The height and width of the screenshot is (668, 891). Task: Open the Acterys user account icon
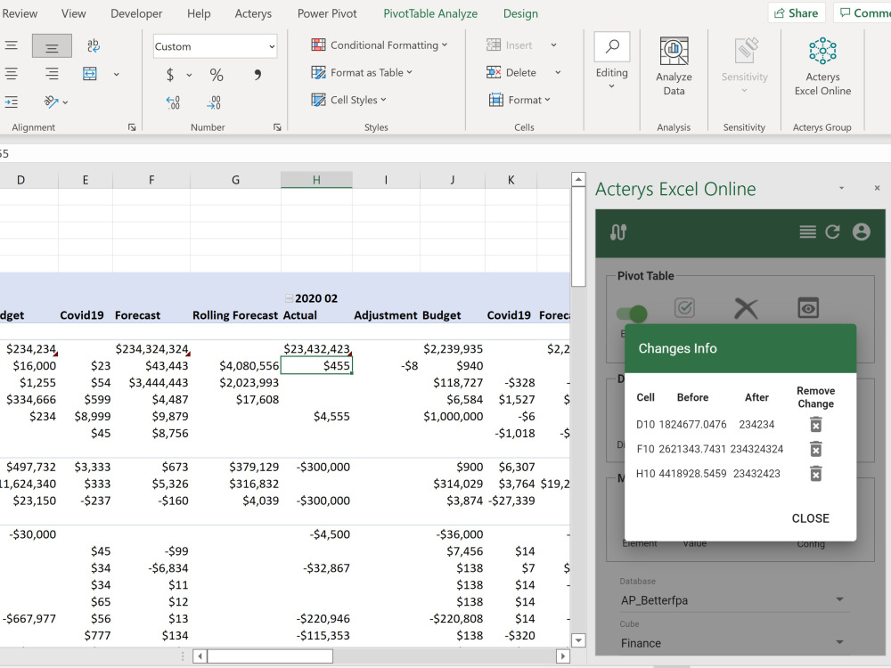[x=861, y=232]
